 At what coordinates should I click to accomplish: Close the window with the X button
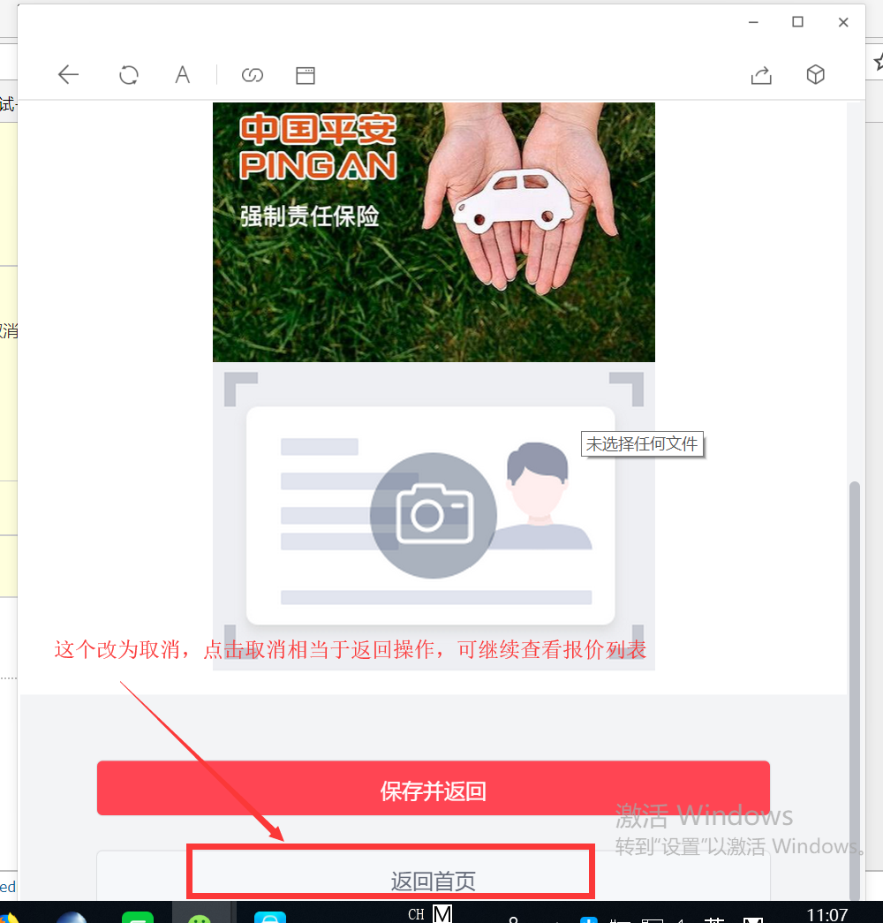(x=843, y=22)
